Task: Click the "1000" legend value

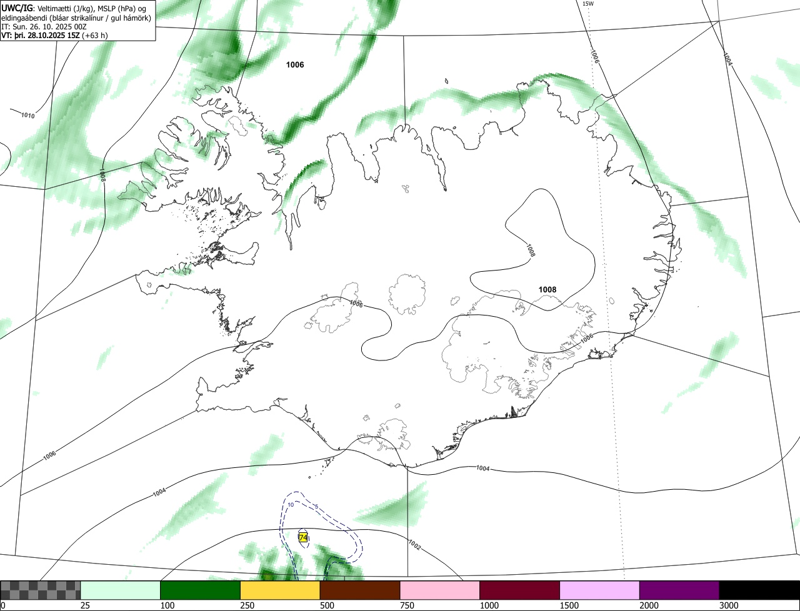Action: pos(488,606)
